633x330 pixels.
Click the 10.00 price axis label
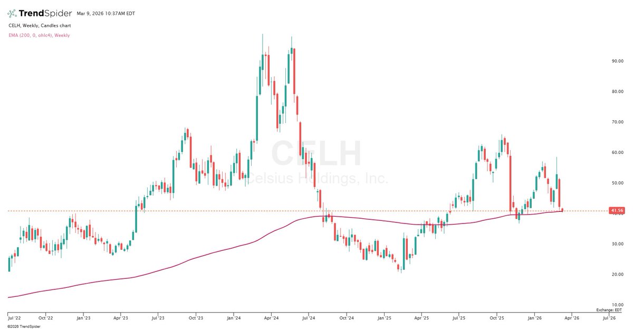[617, 305]
